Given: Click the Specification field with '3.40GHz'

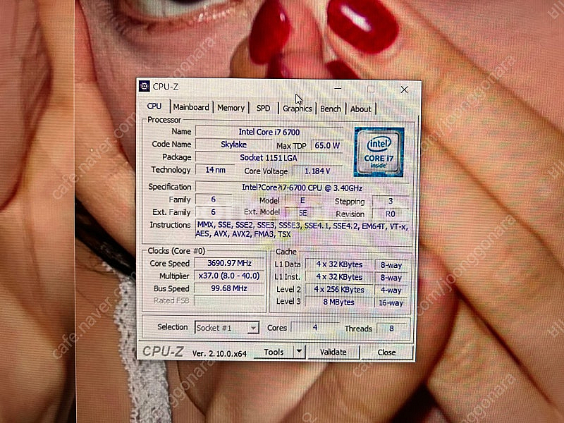Looking at the screenshot, I should click(302, 188).
